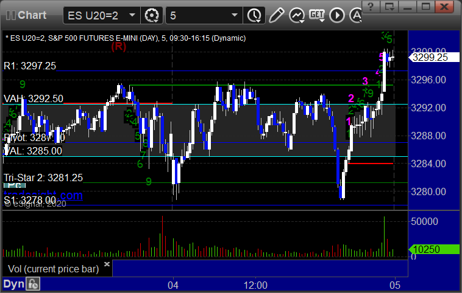Open the time template clock icon
Screen dimensions: 462x293
click(254, 15)
